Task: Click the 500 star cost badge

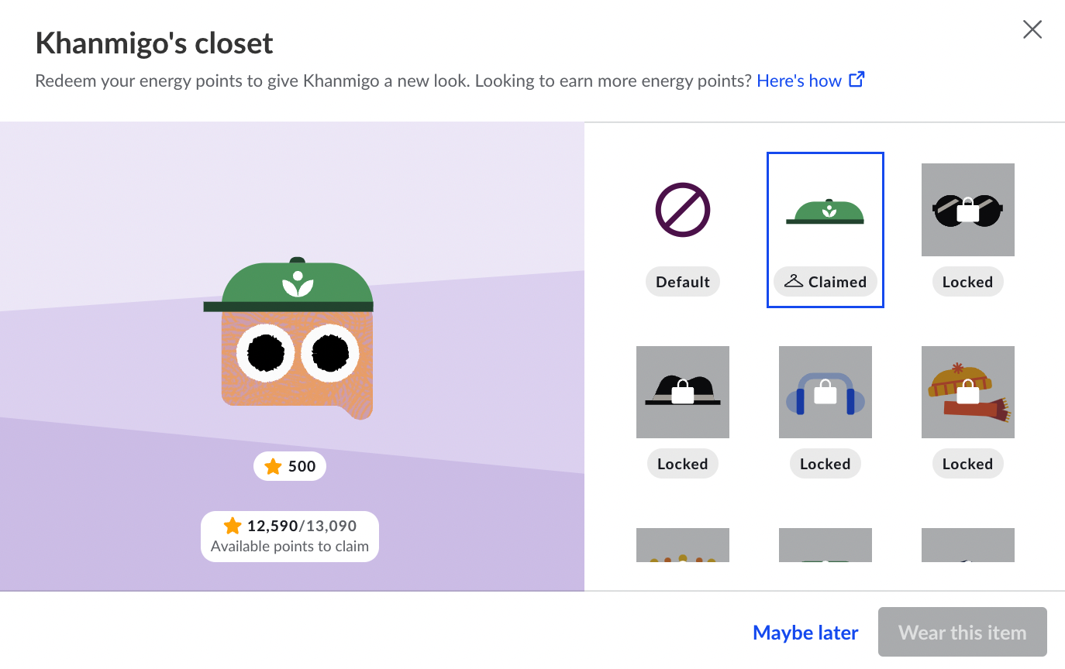Action: coord(290,466)
